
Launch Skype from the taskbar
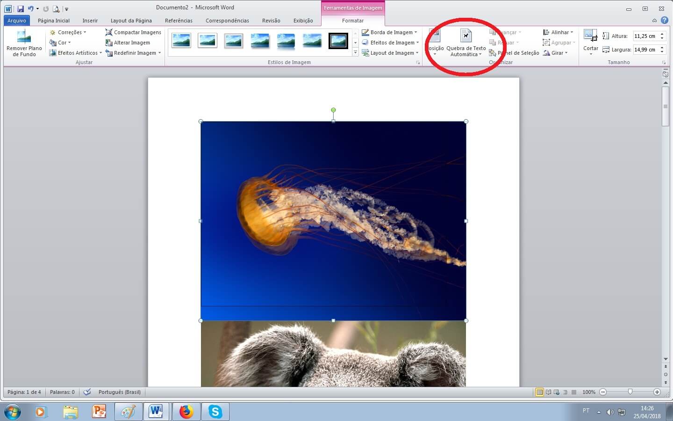[x=215, y=412]
